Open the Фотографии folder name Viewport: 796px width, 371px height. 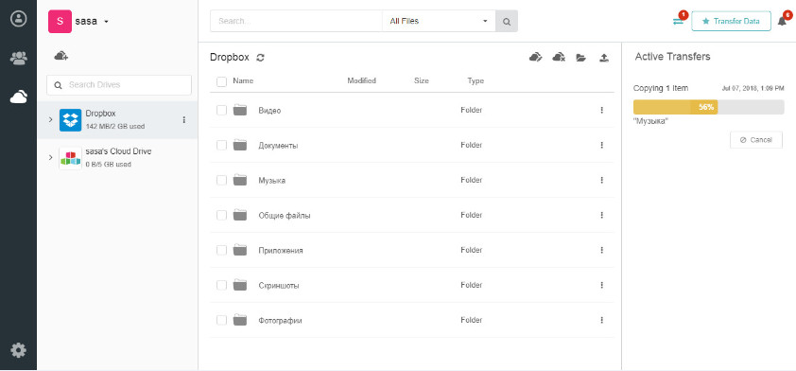pyautogui.click(x=280, y=321)
